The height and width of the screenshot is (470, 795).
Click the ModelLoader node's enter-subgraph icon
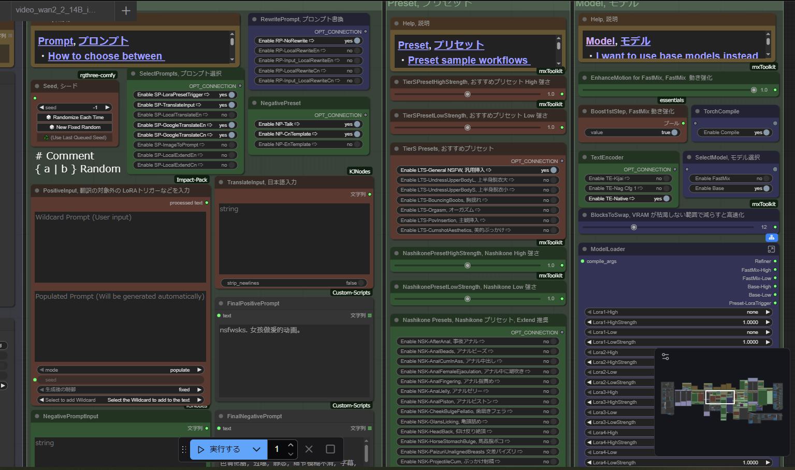pos(771,249)
